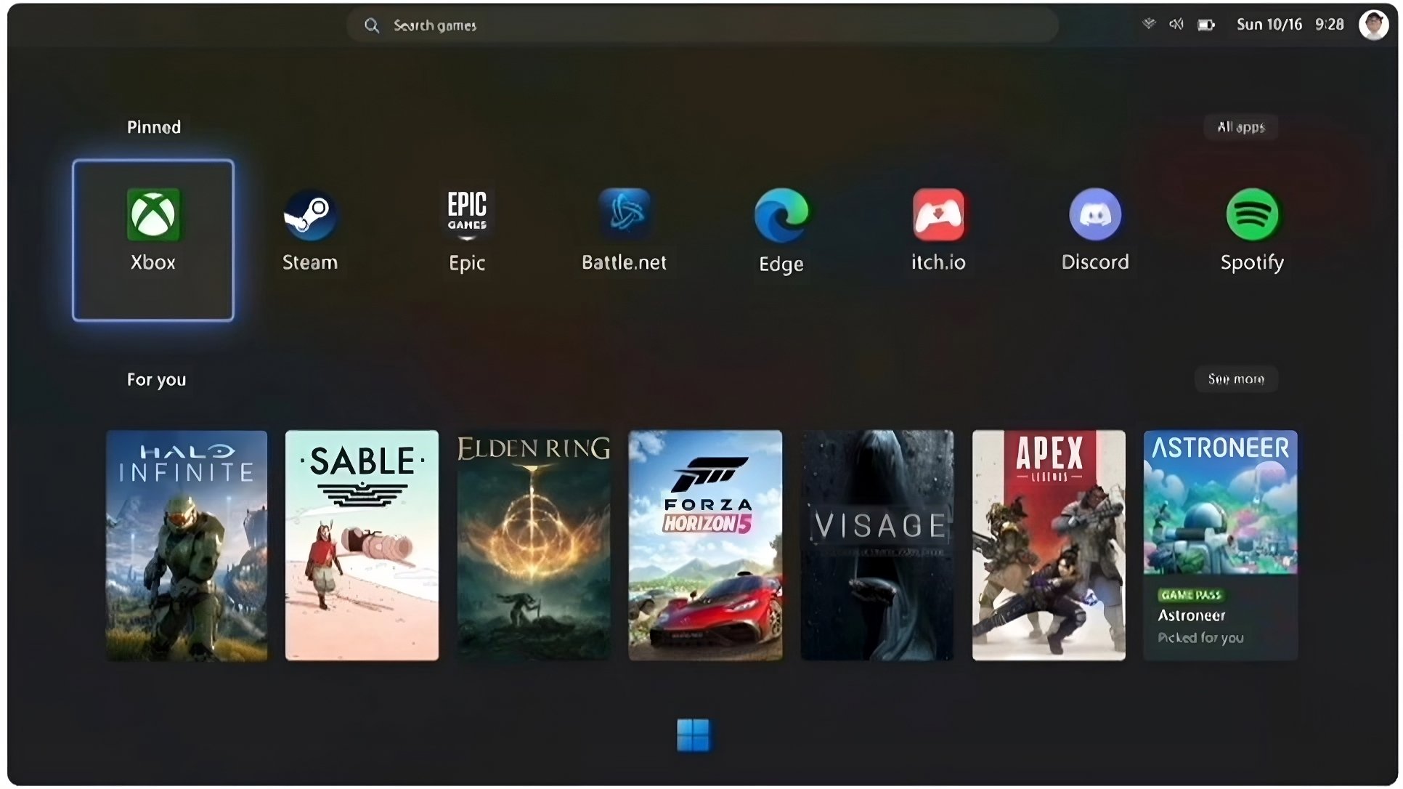Open the Discord app
Viewport: 1403px width, 789px height.
1095,231
